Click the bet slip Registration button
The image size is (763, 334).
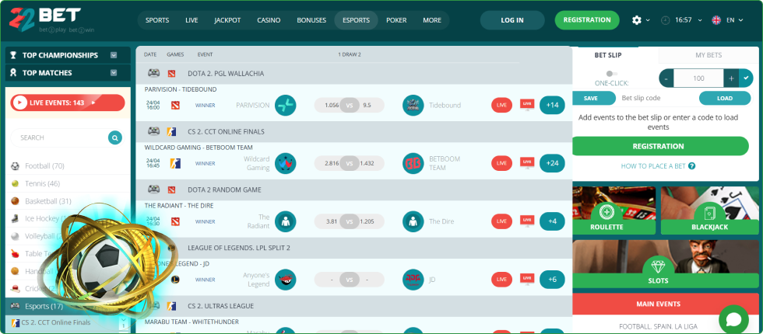tap(659, 146)
